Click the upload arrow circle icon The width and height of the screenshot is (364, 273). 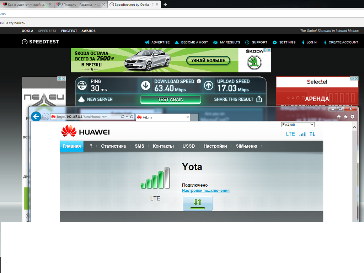point(208,86)
